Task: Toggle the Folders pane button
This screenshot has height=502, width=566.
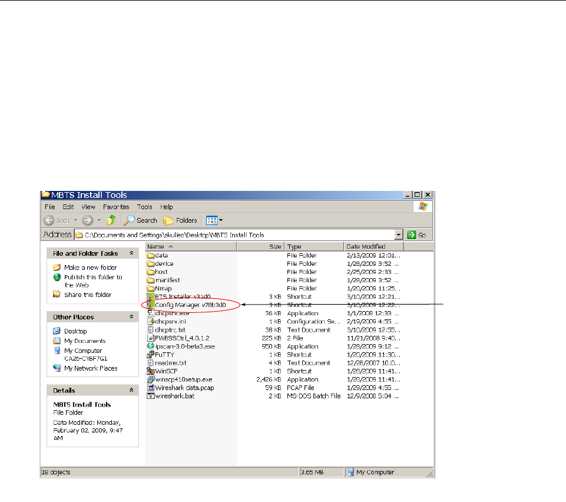Action: 180,220
